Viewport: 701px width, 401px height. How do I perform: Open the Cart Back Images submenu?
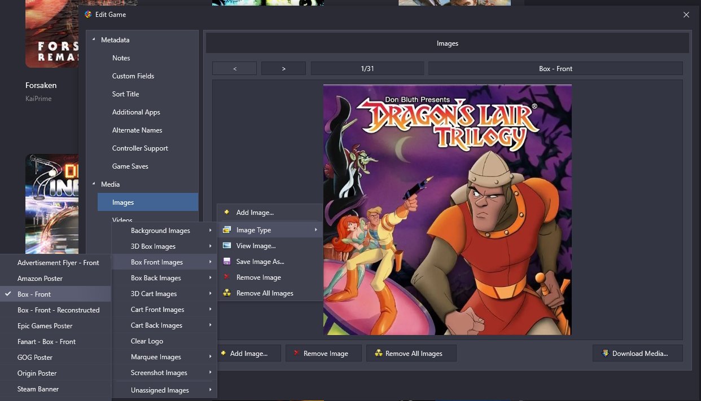(x=164, y=325)
